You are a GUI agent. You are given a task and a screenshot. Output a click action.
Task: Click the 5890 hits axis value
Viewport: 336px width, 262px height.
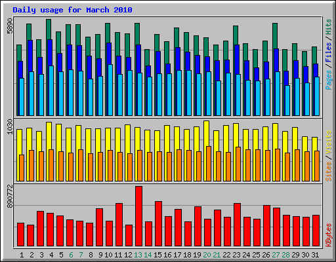tap(10, 26)
